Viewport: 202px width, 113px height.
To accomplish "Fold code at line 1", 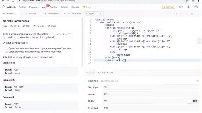I will tap(92, 20).
